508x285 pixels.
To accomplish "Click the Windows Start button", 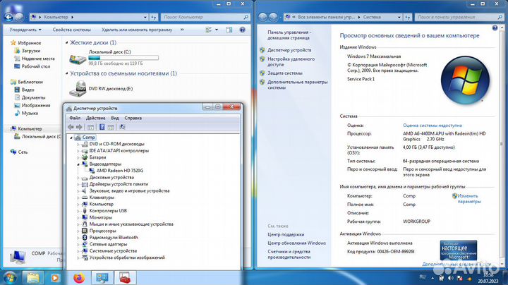I will pyautogui.click(x=10, y=277).
